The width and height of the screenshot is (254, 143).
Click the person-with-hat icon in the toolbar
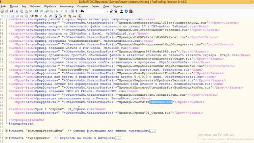tap(121, 11)
